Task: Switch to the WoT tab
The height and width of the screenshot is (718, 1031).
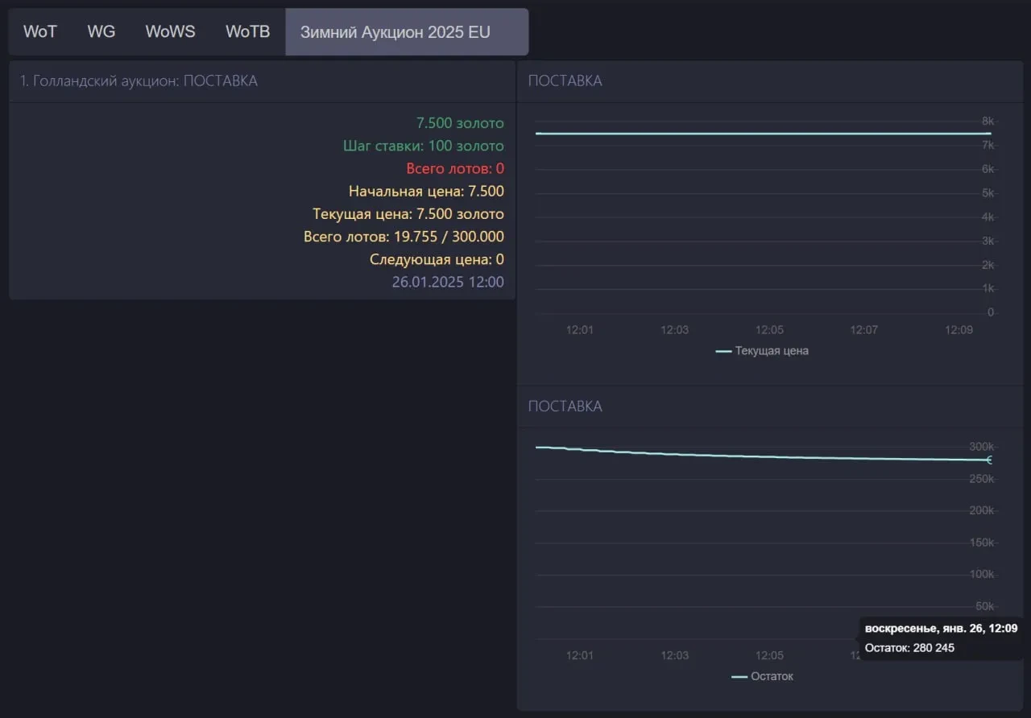Action: 40,32
